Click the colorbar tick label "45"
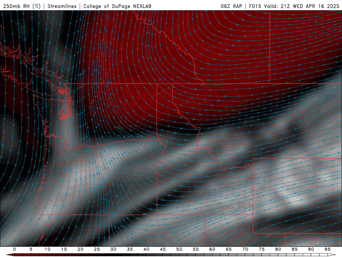The height and width of the screenshot is (257, 342). click(163, 249)
